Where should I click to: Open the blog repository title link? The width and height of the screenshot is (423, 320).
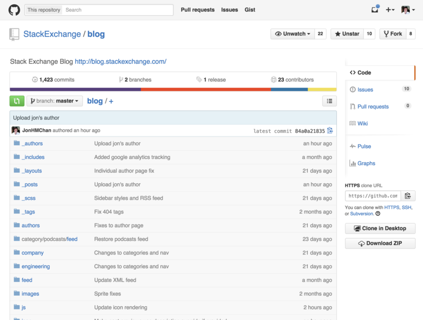pyautogui.click(x=96, y=34)
